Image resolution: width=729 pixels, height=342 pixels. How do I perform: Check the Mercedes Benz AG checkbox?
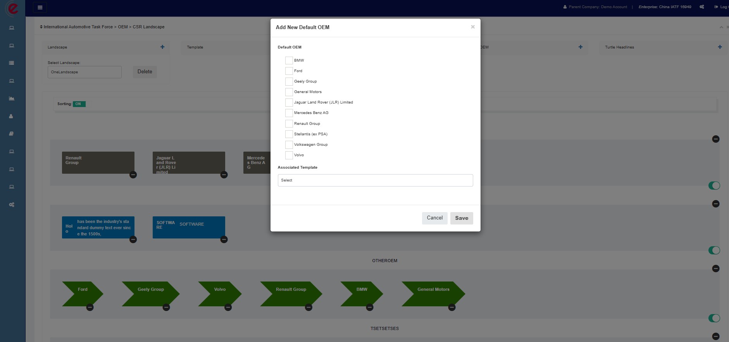pyautogui.click(x=289, y=113)
